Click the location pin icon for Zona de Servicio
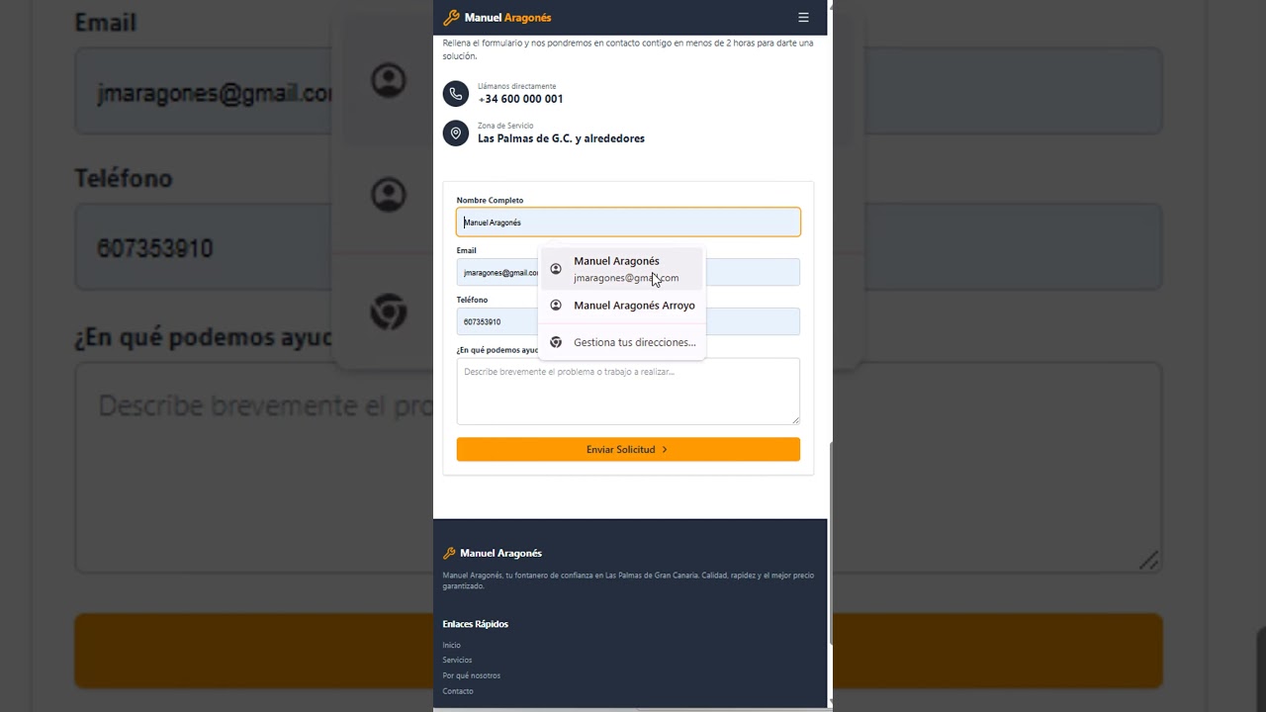 [x=456, y=133]
